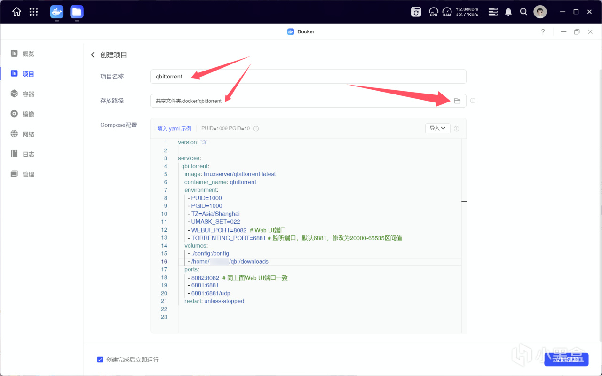Check the RAM usage gauge
The height and width of the screenshot is (376, 602).
coord(447,12)
